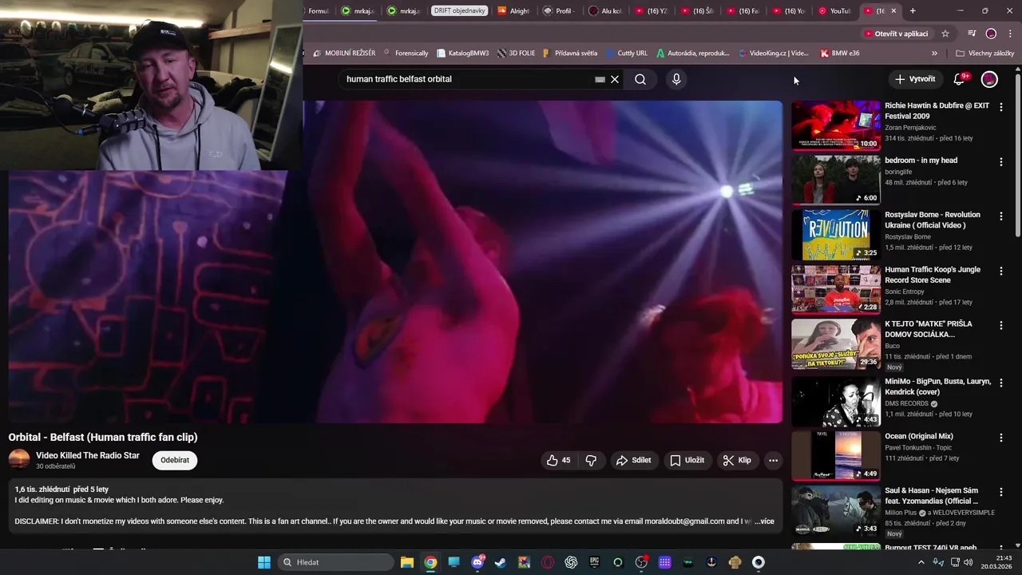
Task: Open Richie Hawtin & Dubfire EXIT thumbnail
Action: pos(836,125)
